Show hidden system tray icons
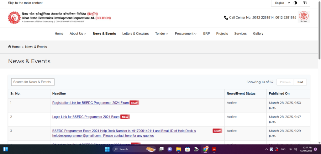 point(266,149)
